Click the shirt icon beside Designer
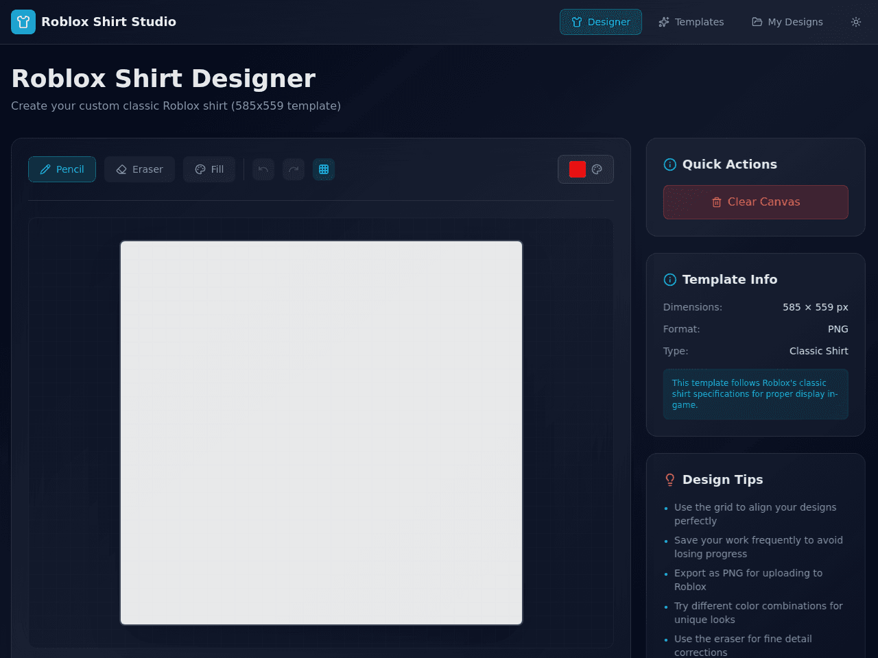Viewport: 878px width, 658px height. 577,22
